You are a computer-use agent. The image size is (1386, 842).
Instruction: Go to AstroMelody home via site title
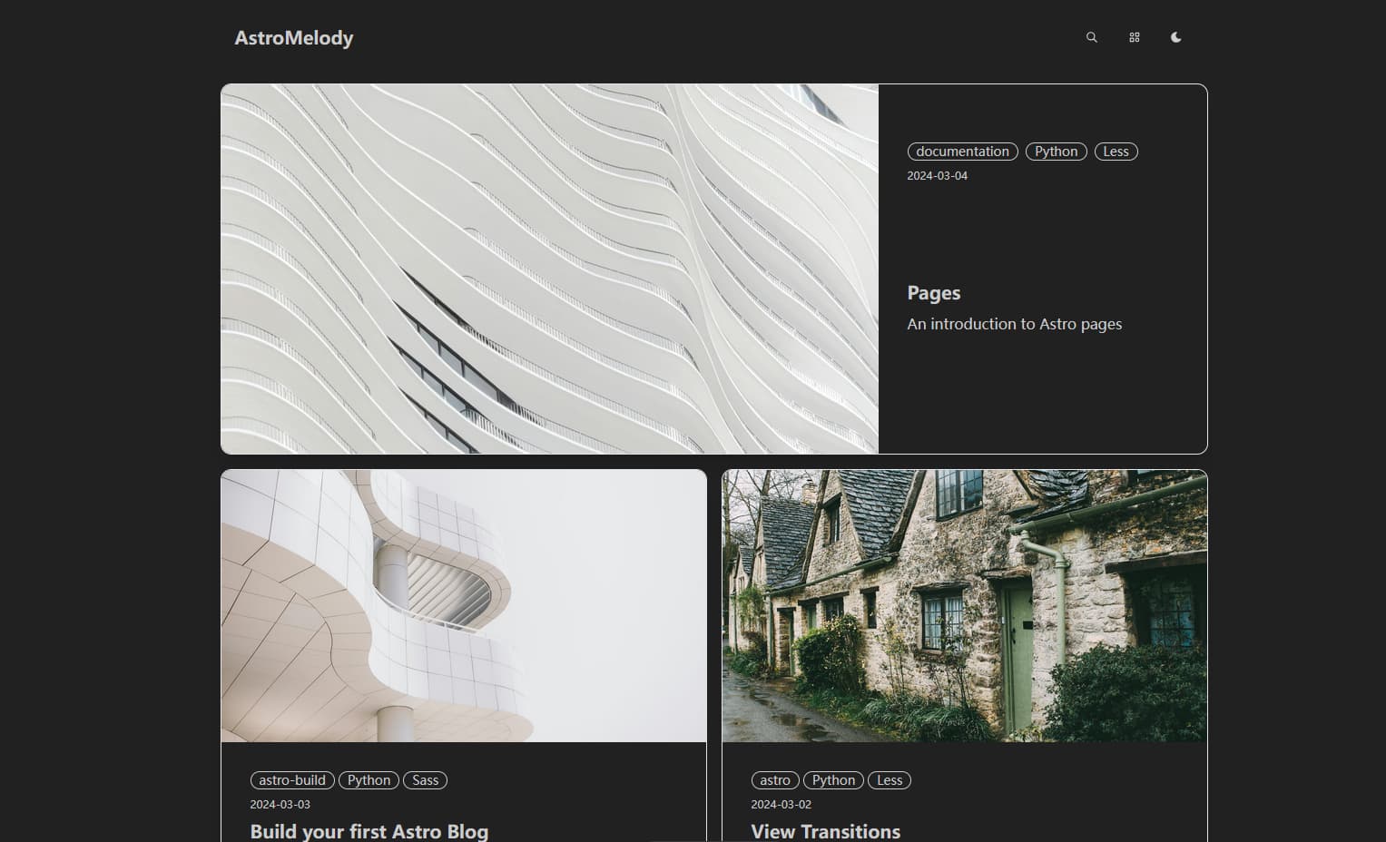click(x=293, y=38)
